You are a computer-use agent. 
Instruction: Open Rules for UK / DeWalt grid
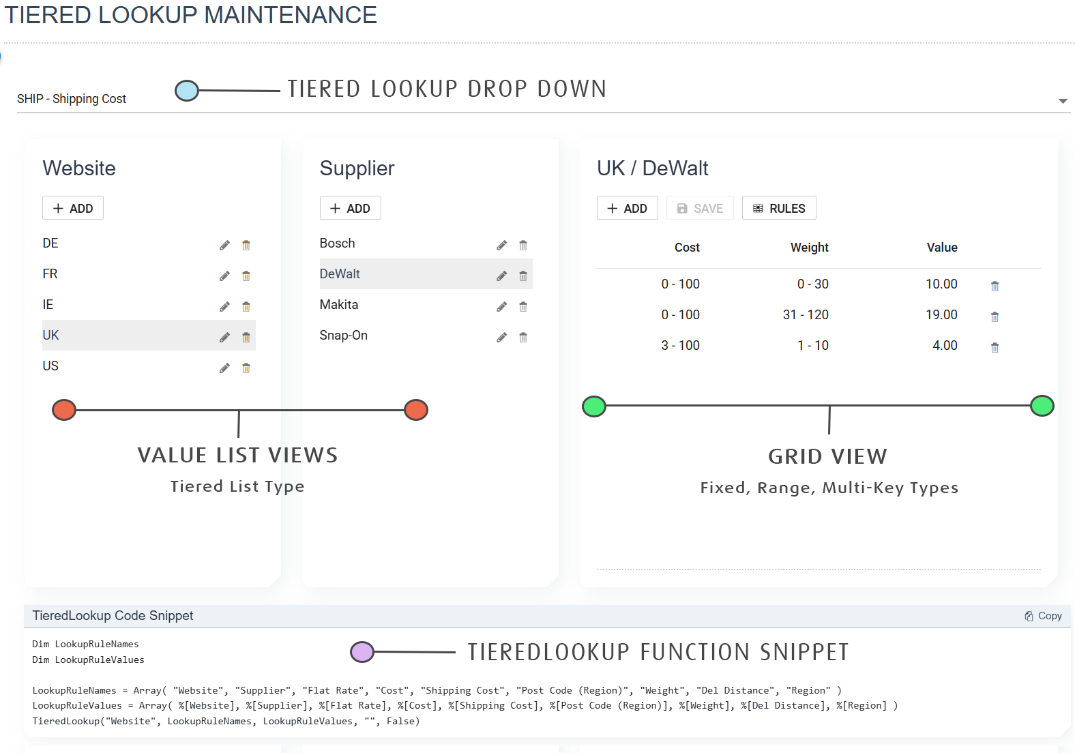(779, 209)
